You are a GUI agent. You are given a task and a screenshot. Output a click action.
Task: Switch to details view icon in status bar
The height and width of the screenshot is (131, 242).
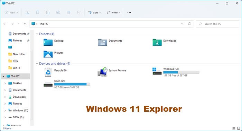click(234, 128)
